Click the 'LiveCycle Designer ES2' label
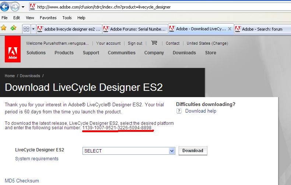 click(x=39, y=150)
